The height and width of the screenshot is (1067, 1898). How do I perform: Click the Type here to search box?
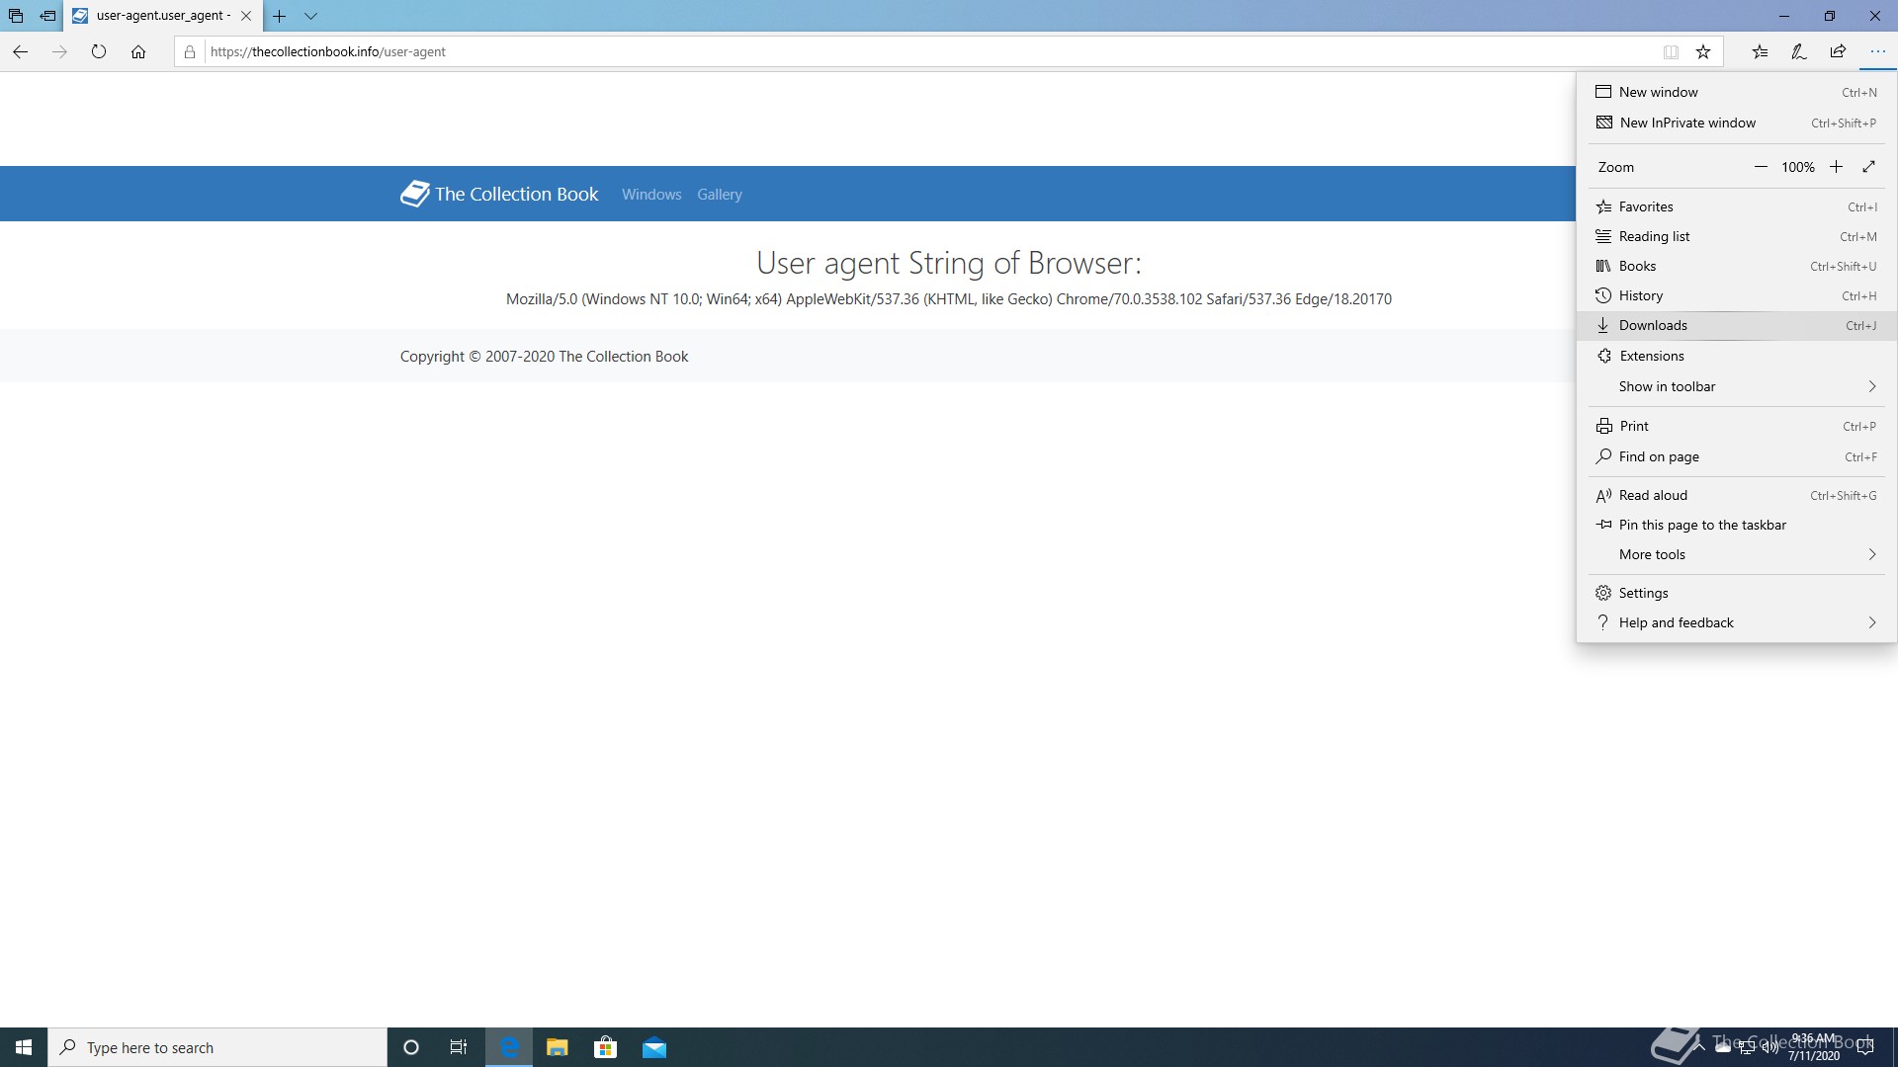click(217, 1047)
